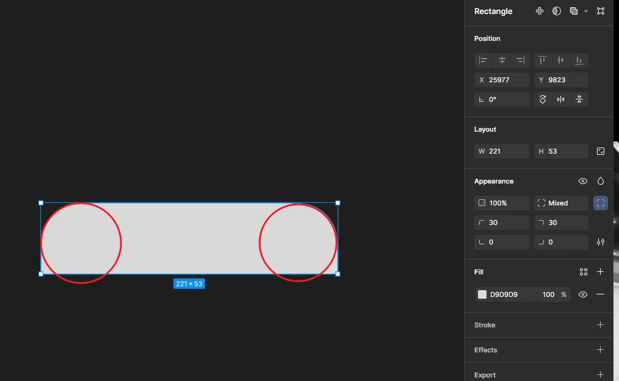Click the opacity field showing 100%
The image size is (619, 381).
coord(502,203)
